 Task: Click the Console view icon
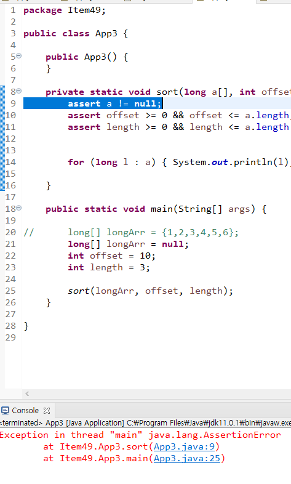click(6, 411)
